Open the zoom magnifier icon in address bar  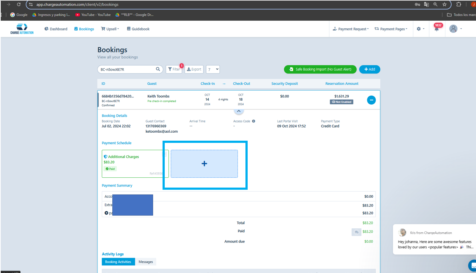pyautogui.click(x=435, y=4)
